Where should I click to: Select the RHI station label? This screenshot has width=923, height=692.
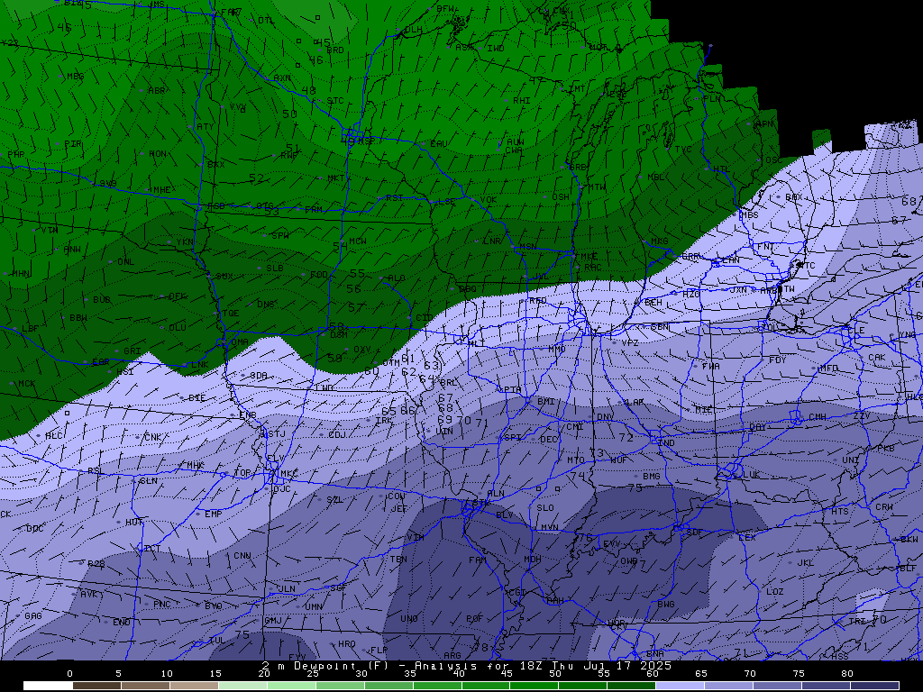[522, 101]
